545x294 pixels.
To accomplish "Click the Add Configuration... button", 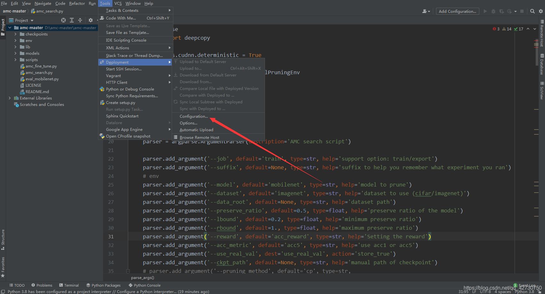I will coord(457,11).
